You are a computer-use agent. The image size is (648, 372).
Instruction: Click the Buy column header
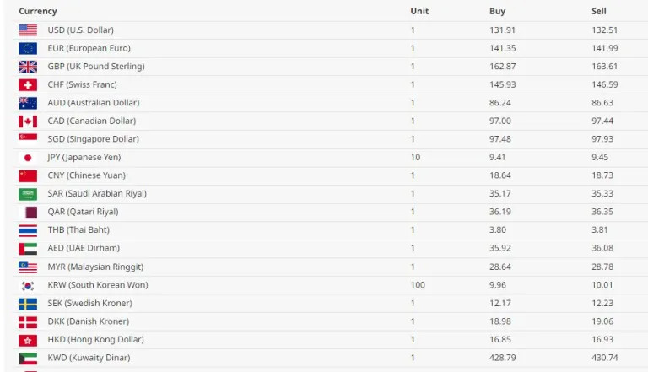coord(497,11)
